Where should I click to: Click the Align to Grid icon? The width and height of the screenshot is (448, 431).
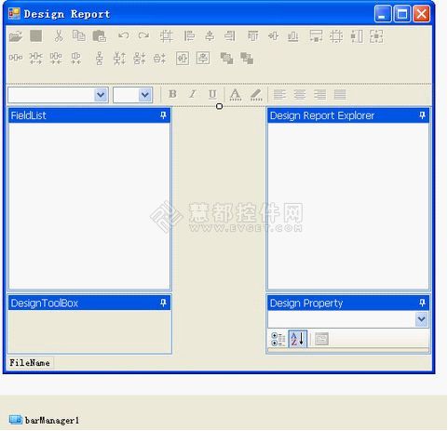[167, 36]
